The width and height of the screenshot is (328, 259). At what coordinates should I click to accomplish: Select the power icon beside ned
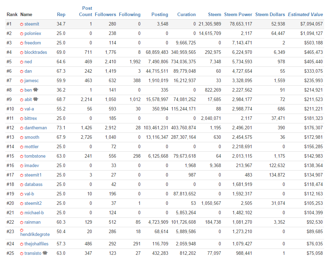coord(22,62)
